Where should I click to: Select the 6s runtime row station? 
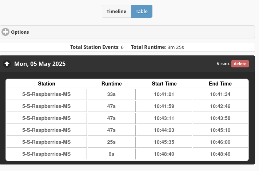[47, 154]
